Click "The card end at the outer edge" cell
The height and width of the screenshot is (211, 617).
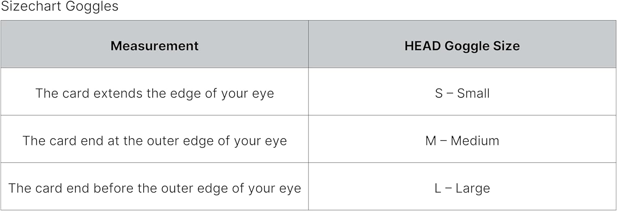(154, 141)
